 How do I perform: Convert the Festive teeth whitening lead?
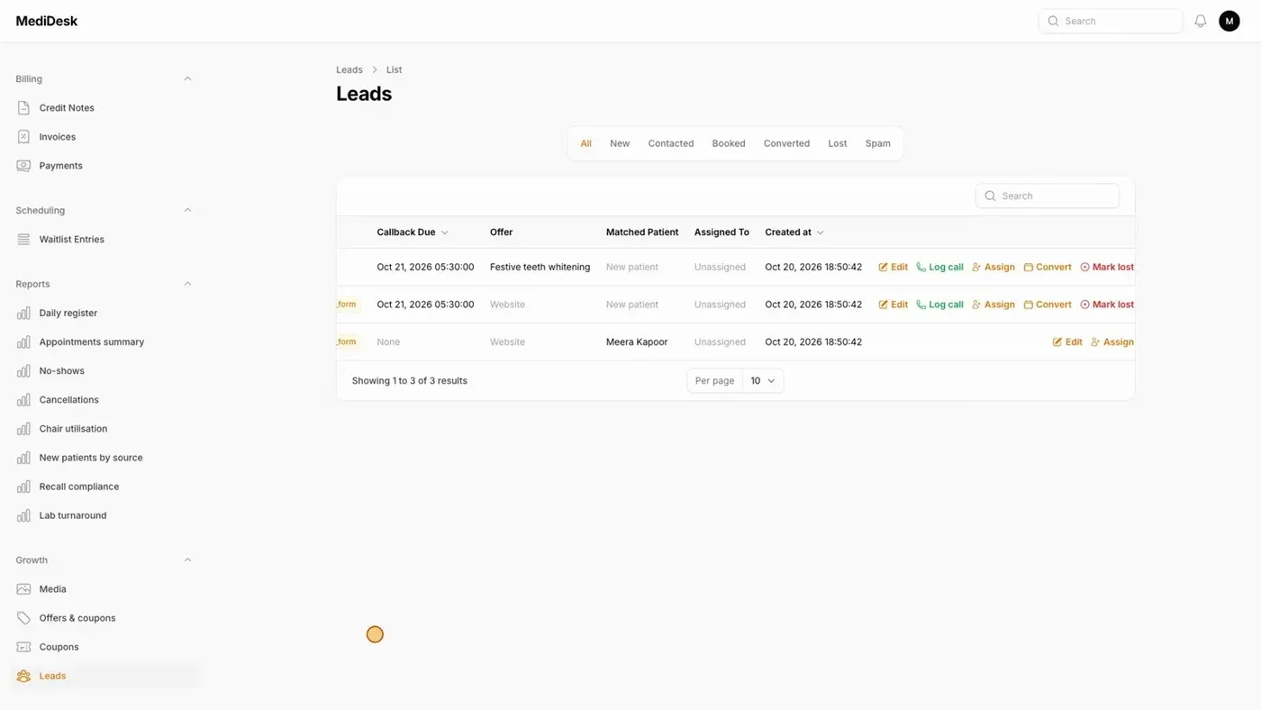1048,268
